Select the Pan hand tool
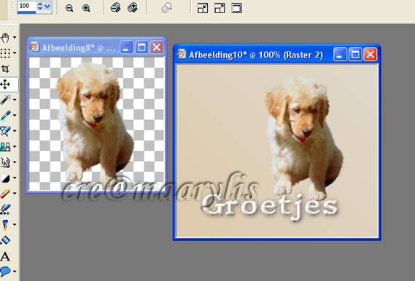The width and height of the screenshot is (415, 281). pos(5,38)
